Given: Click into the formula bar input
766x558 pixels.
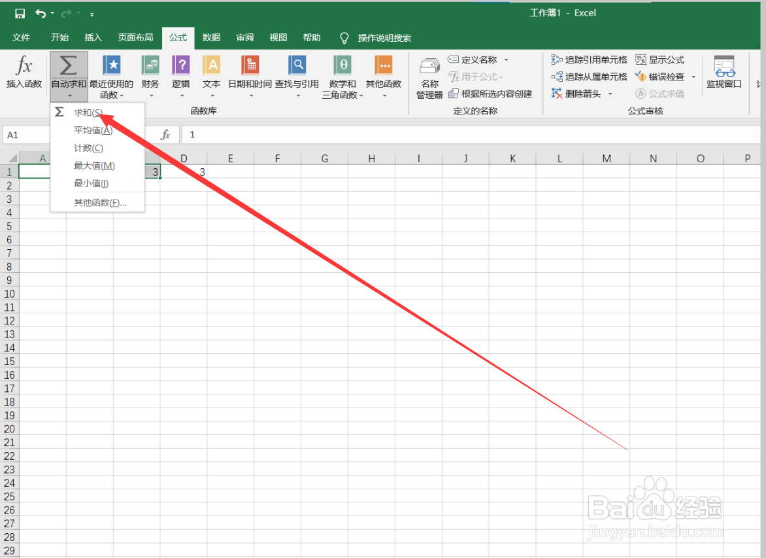Looking at the screenshot, I should (x=471, y=135).
